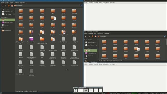167x94 pixels.
Task: Open the .config folder in left file manager
Action: coord(42,11)
